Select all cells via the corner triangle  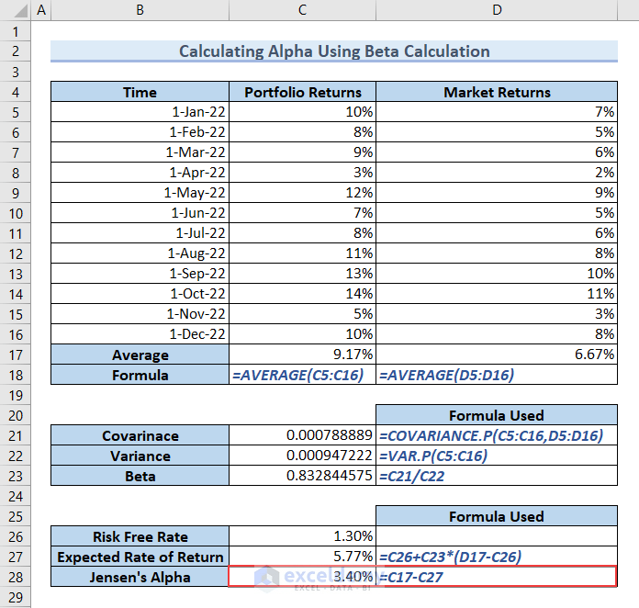coord(16,10)
